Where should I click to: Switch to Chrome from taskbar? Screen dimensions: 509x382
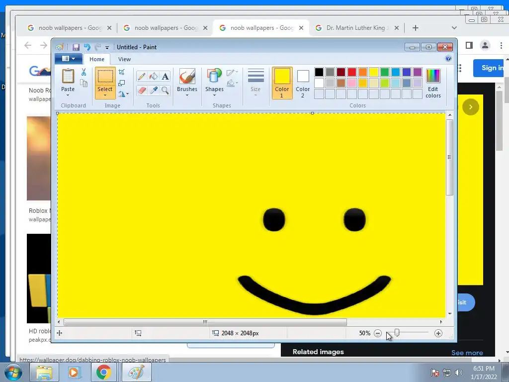(103, 372)
